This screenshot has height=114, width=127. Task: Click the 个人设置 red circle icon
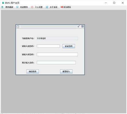32,7
